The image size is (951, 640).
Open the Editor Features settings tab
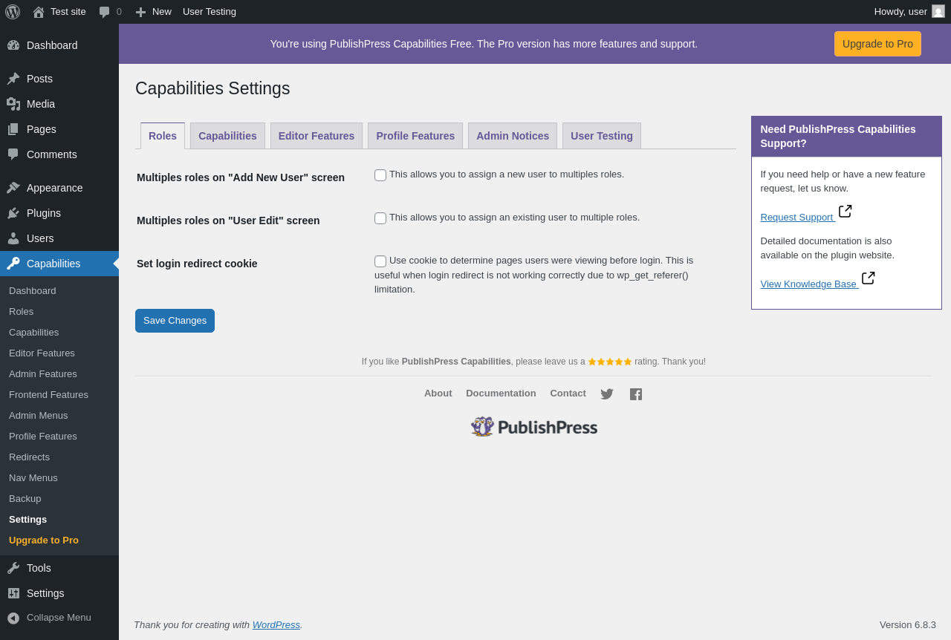coord(317,136)
